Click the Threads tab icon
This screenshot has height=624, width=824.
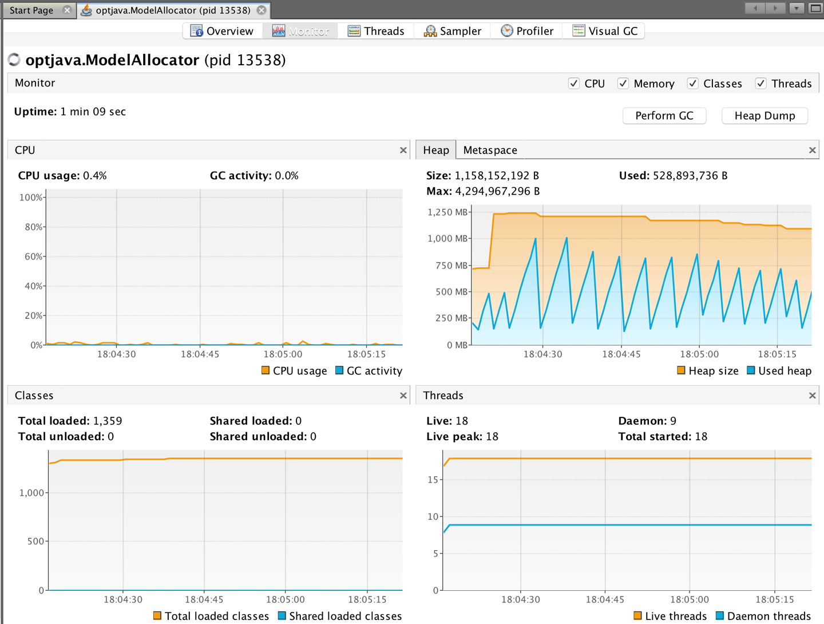pyautogui.click(x=354, y=31)
